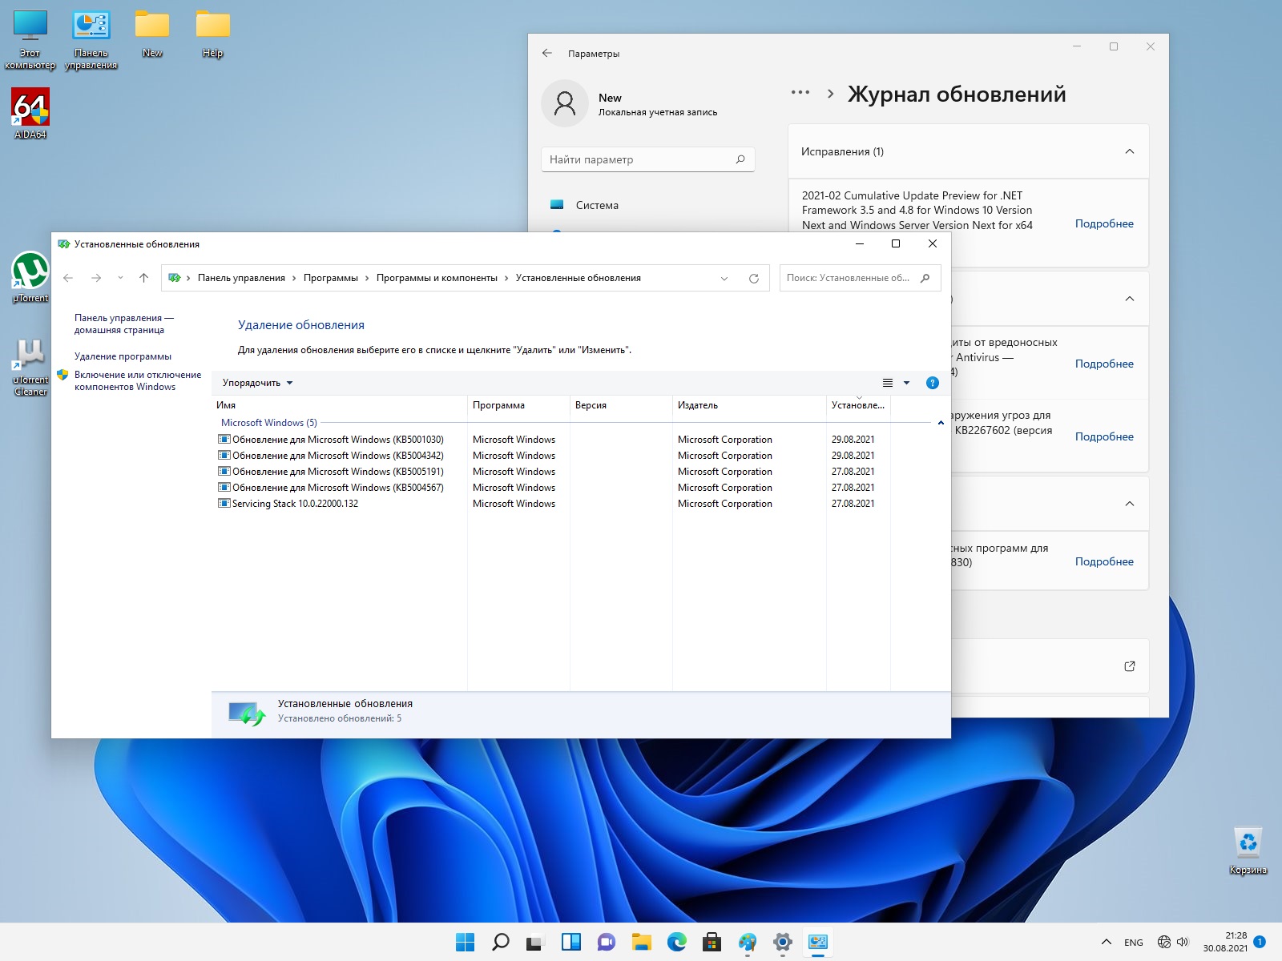Go back in Installed Updates window
The height and width of the screenshot is (961, 1282).
click(68, 278)
